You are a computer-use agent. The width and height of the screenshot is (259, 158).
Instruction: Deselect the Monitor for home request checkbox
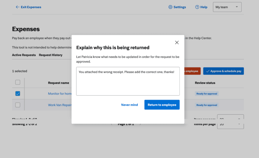pyautogui.click(x=18, y=93)
